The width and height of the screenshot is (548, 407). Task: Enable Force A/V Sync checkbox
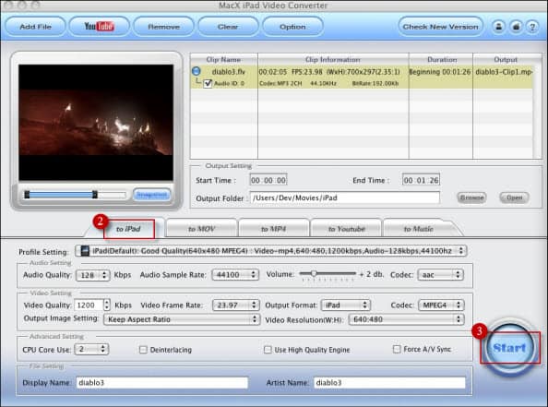(397, 349)
